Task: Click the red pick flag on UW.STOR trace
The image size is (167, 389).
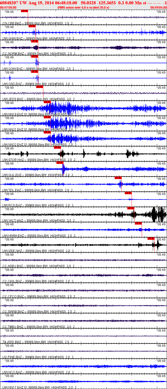Action: 57,147
